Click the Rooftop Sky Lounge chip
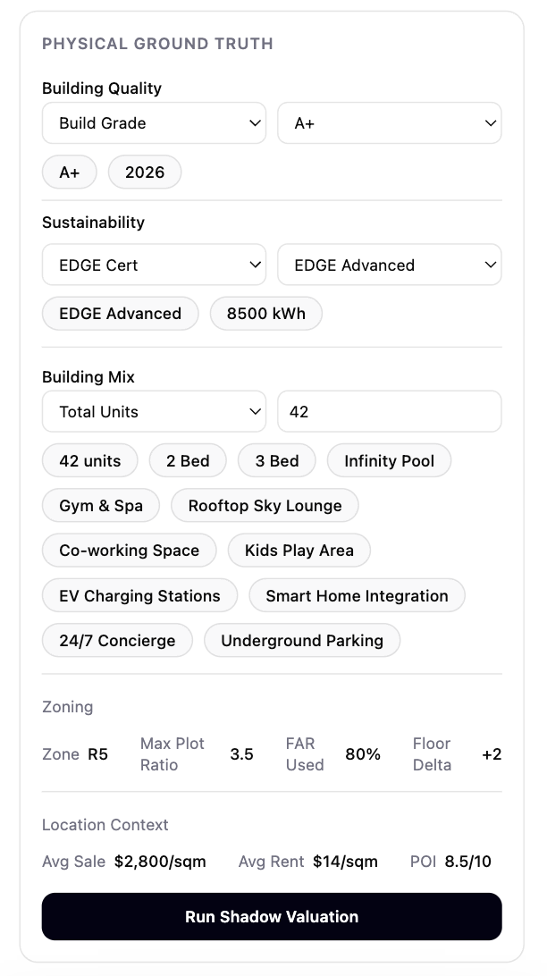547x976 pixels. pos(265,506)
